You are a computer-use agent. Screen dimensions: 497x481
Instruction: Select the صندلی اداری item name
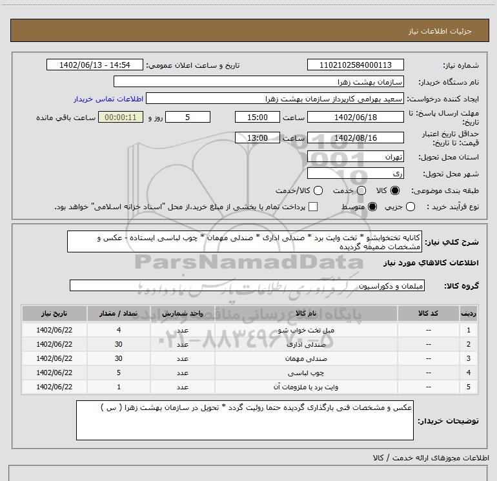pyautogui.click(x=306, y=345)
